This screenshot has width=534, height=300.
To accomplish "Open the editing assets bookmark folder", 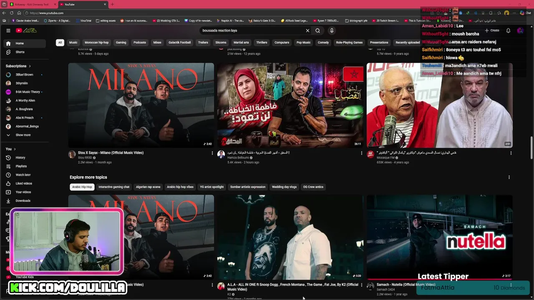I will click(x=106, y=20).
